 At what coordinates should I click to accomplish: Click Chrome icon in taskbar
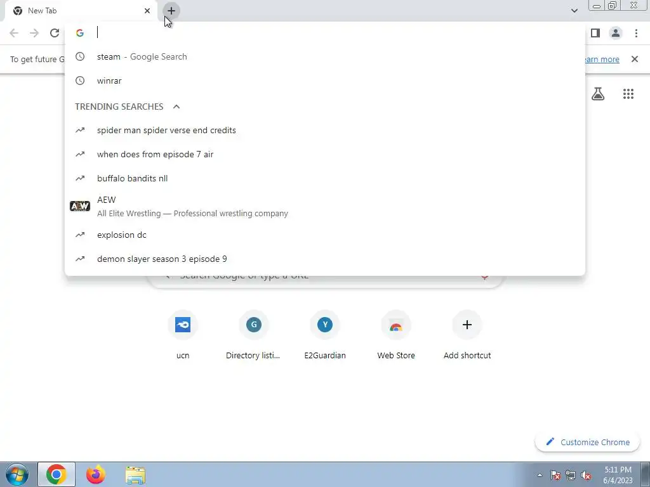pyautogui.click(x=56, y=474)
